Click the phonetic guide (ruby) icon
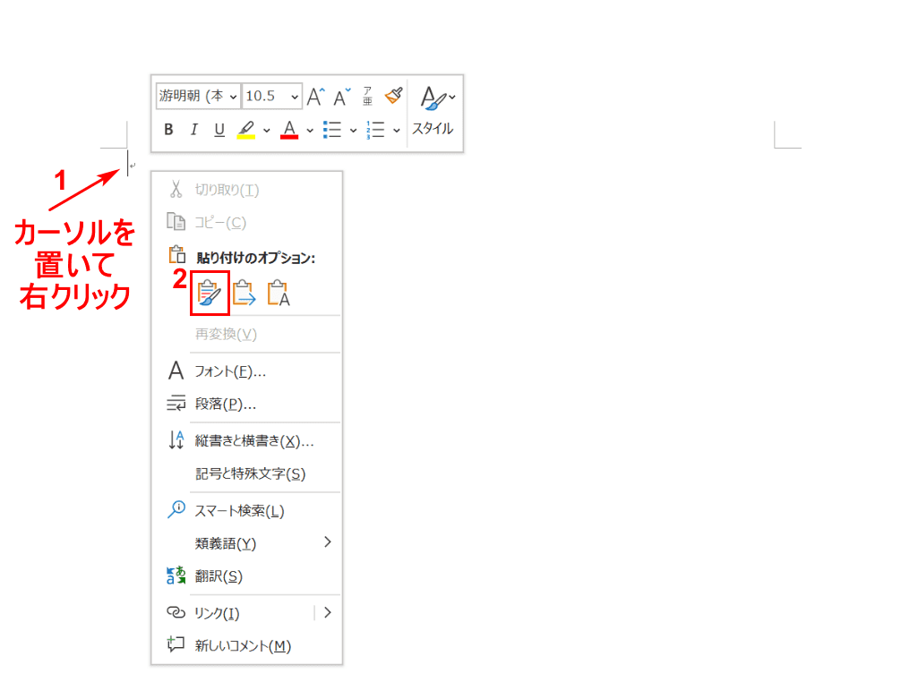The width and height of the screenshot is (901, 673). (x=367, y=96)
